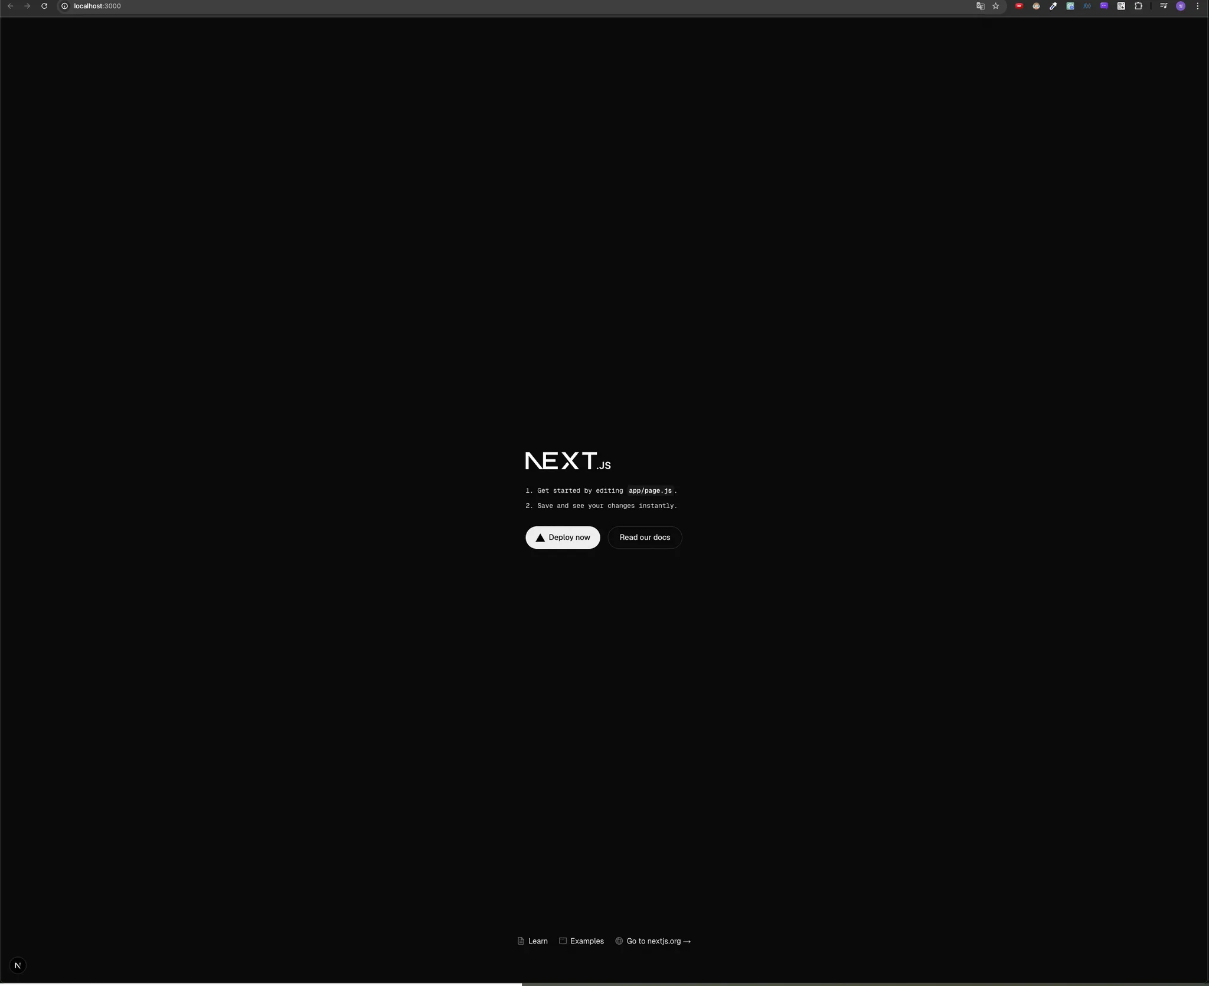Open Chrome's three-dot menu

pyautogui.click(x=1197, y=6)
